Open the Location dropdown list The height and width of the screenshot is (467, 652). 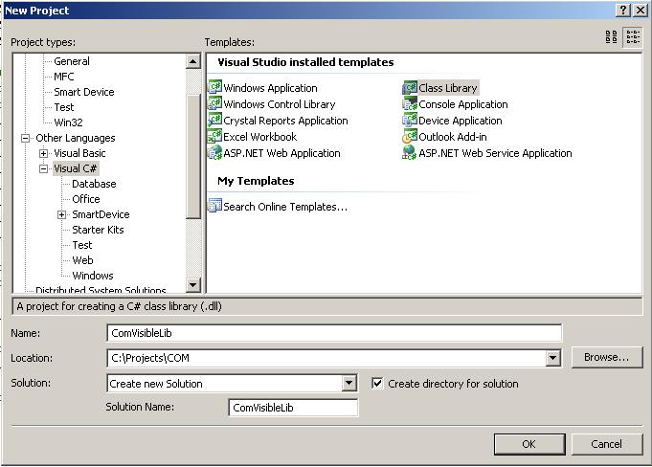tap(552, 358)
